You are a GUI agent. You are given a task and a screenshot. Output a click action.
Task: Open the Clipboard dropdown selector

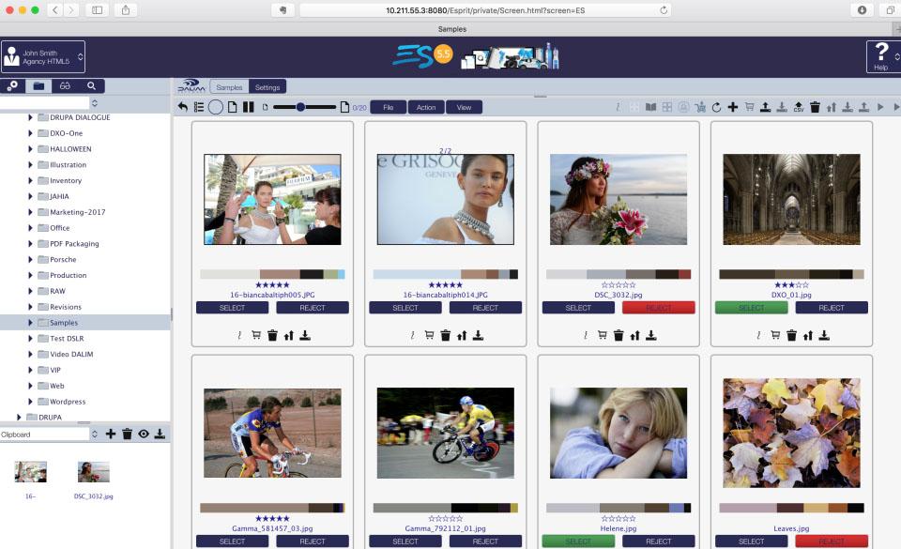point(50,435)
